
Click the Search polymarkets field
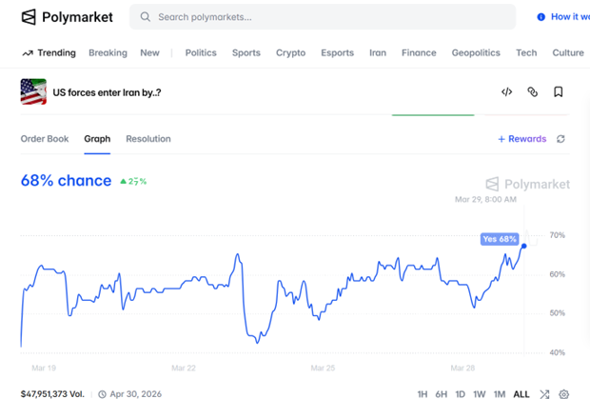pos(324,17)
